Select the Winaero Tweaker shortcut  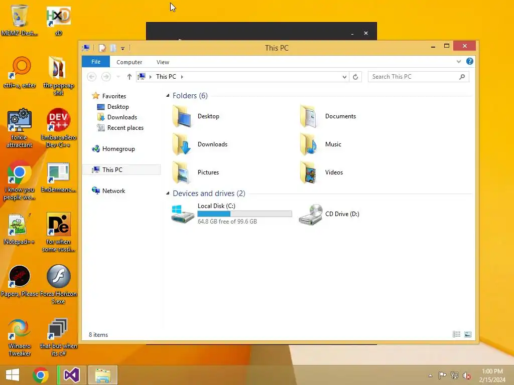(x=20, y=337)
